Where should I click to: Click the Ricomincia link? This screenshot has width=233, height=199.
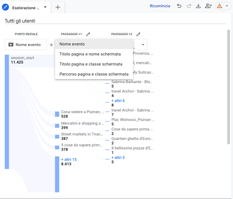click(160, 6)
